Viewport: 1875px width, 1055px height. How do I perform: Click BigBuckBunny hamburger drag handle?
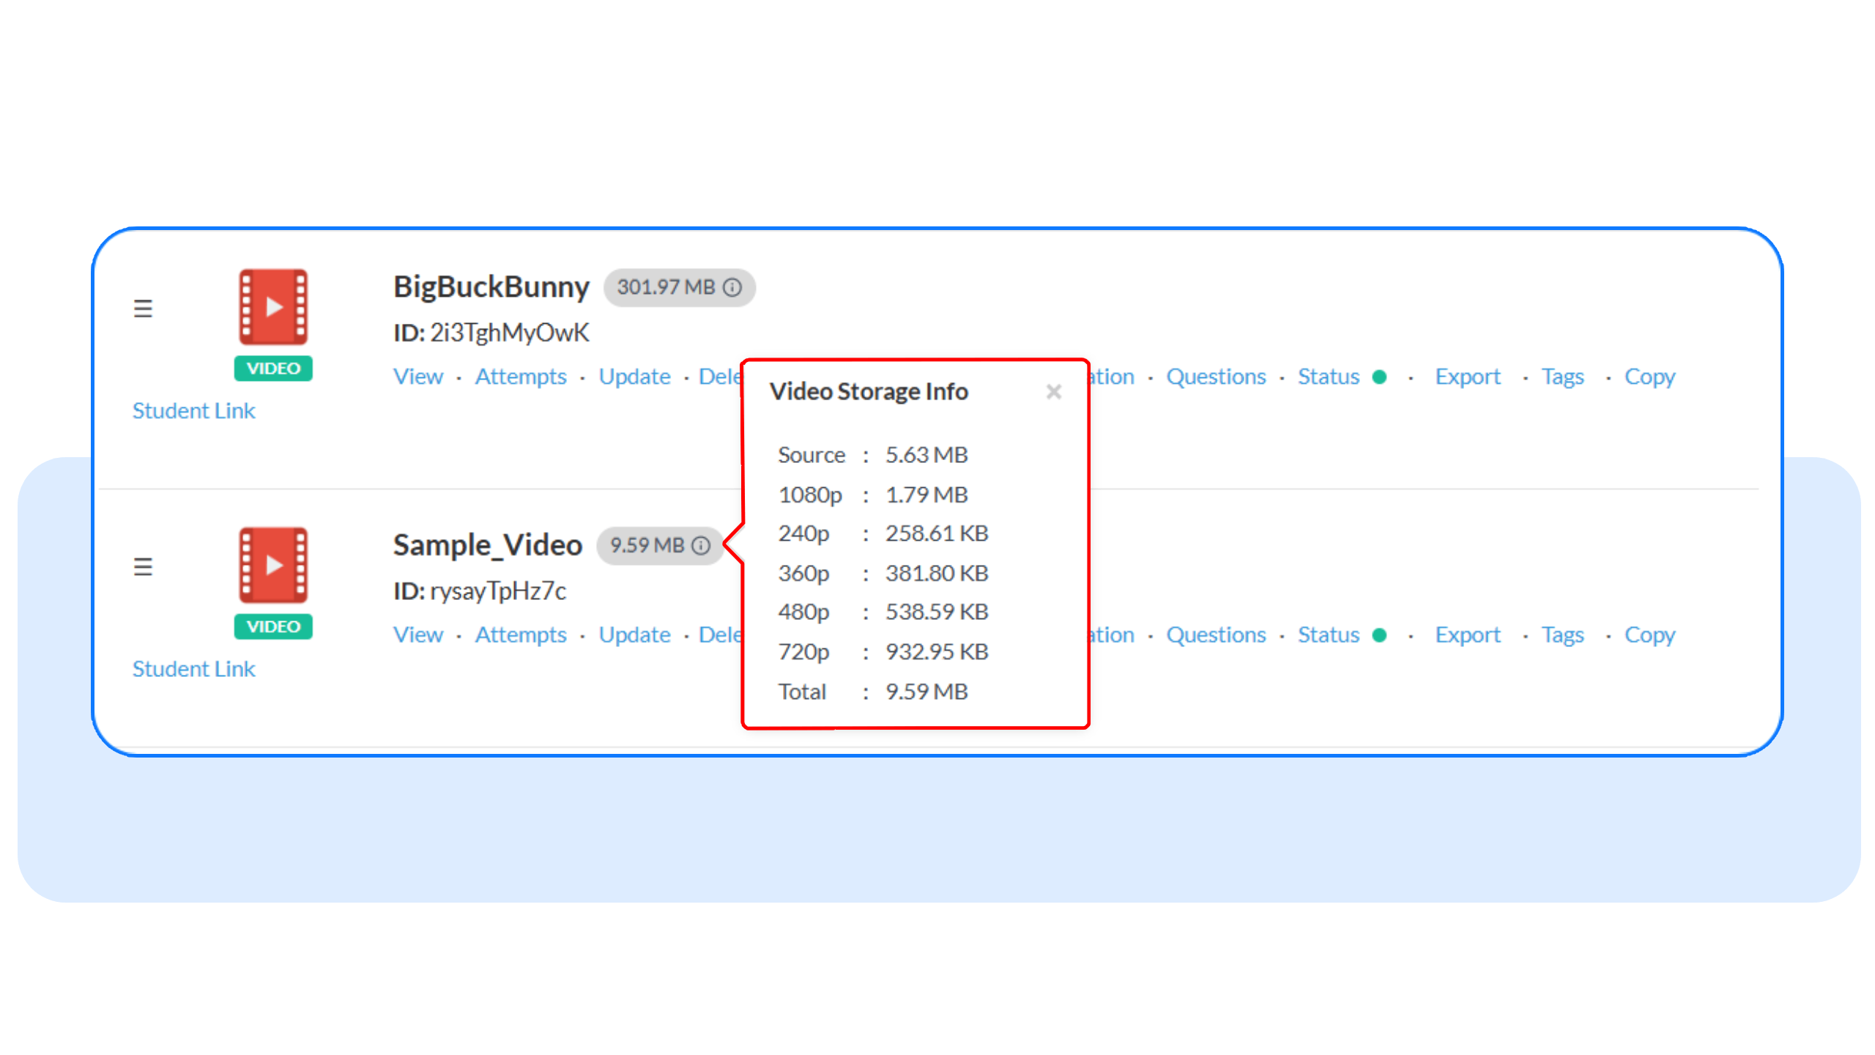tap(143, 308)
